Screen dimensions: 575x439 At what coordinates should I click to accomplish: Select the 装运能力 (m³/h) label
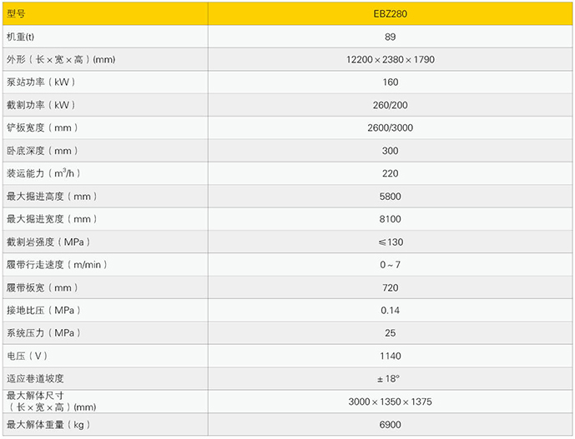pyautogui.click(x=43, y=173)
